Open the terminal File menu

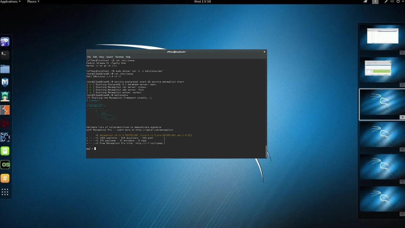[x=89, y=57]
